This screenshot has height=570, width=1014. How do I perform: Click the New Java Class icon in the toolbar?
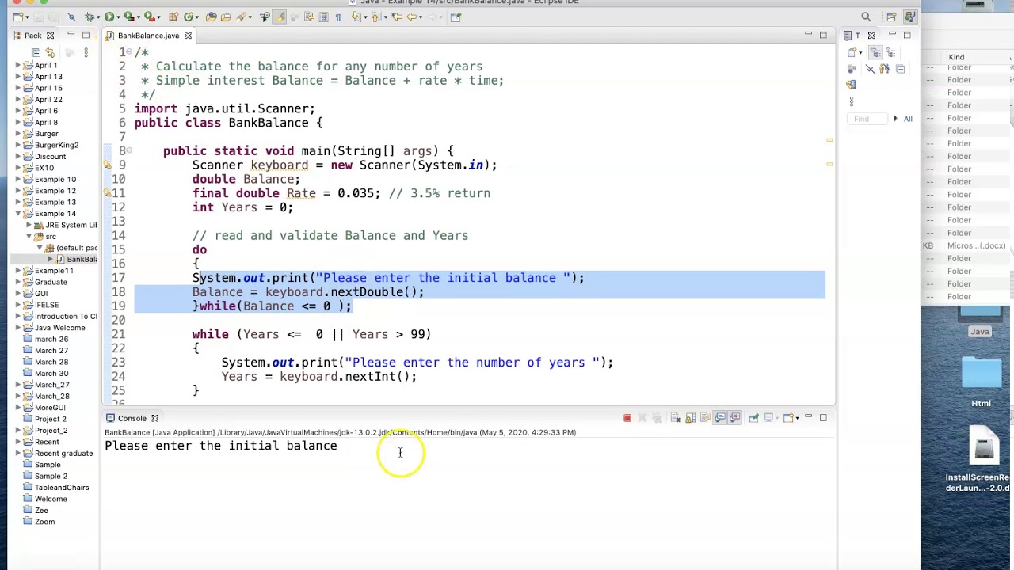[x=189, y=17]
